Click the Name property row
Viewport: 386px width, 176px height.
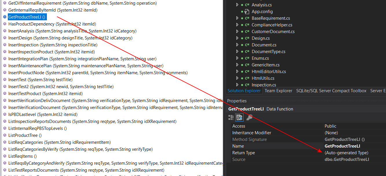click(238, 146)
